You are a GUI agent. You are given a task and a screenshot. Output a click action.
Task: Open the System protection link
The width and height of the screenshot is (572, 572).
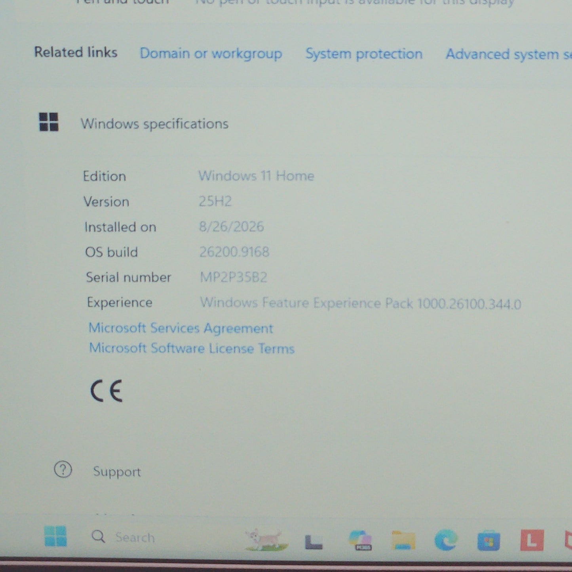point(364,54)
